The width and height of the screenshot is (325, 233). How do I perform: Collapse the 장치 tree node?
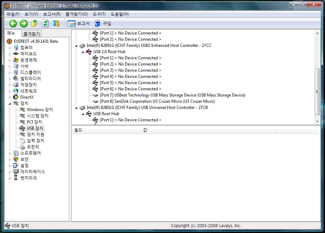click(10, 104)
